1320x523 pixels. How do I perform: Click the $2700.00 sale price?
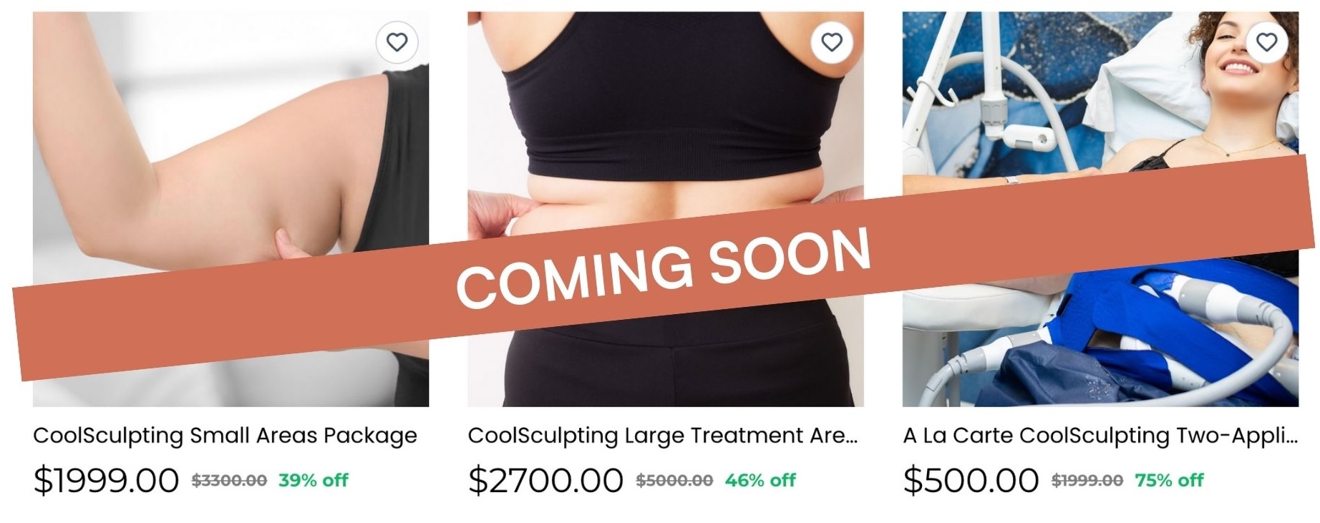[x=545, y=480]
